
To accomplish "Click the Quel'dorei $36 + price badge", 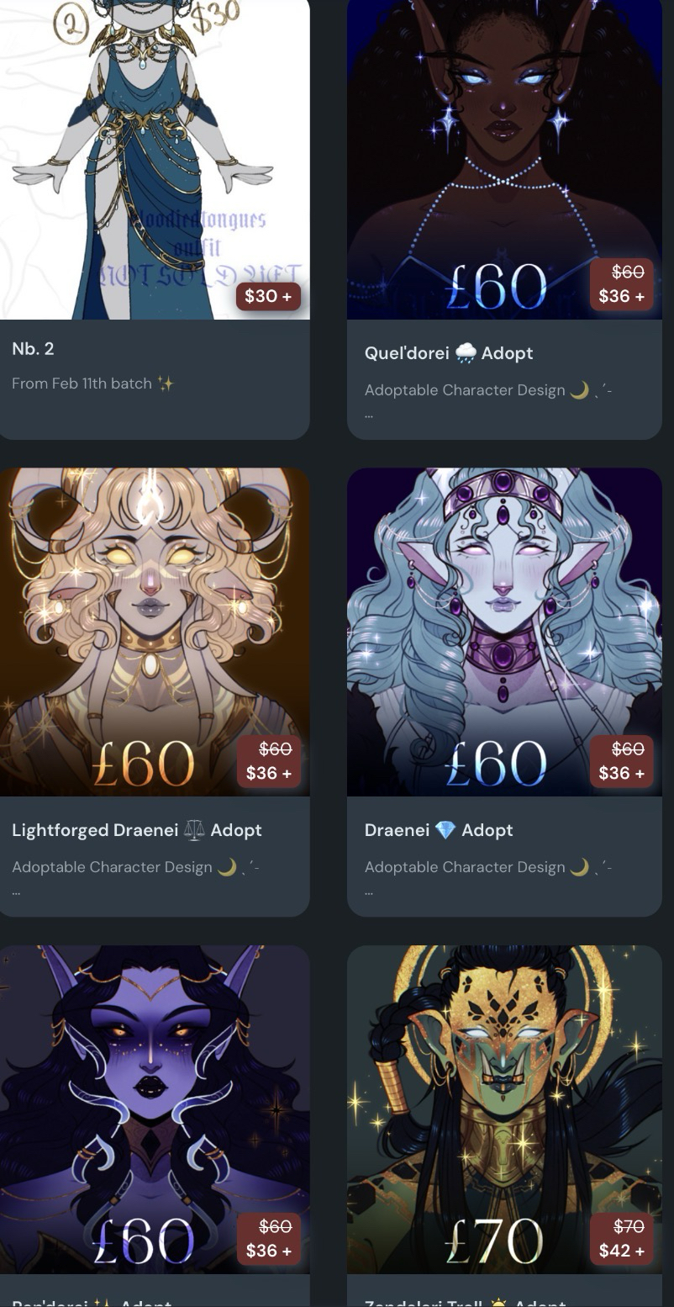I will (621, 284).
